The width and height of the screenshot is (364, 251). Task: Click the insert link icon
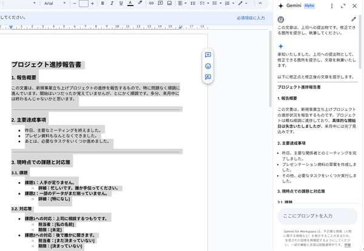point(151,3)
